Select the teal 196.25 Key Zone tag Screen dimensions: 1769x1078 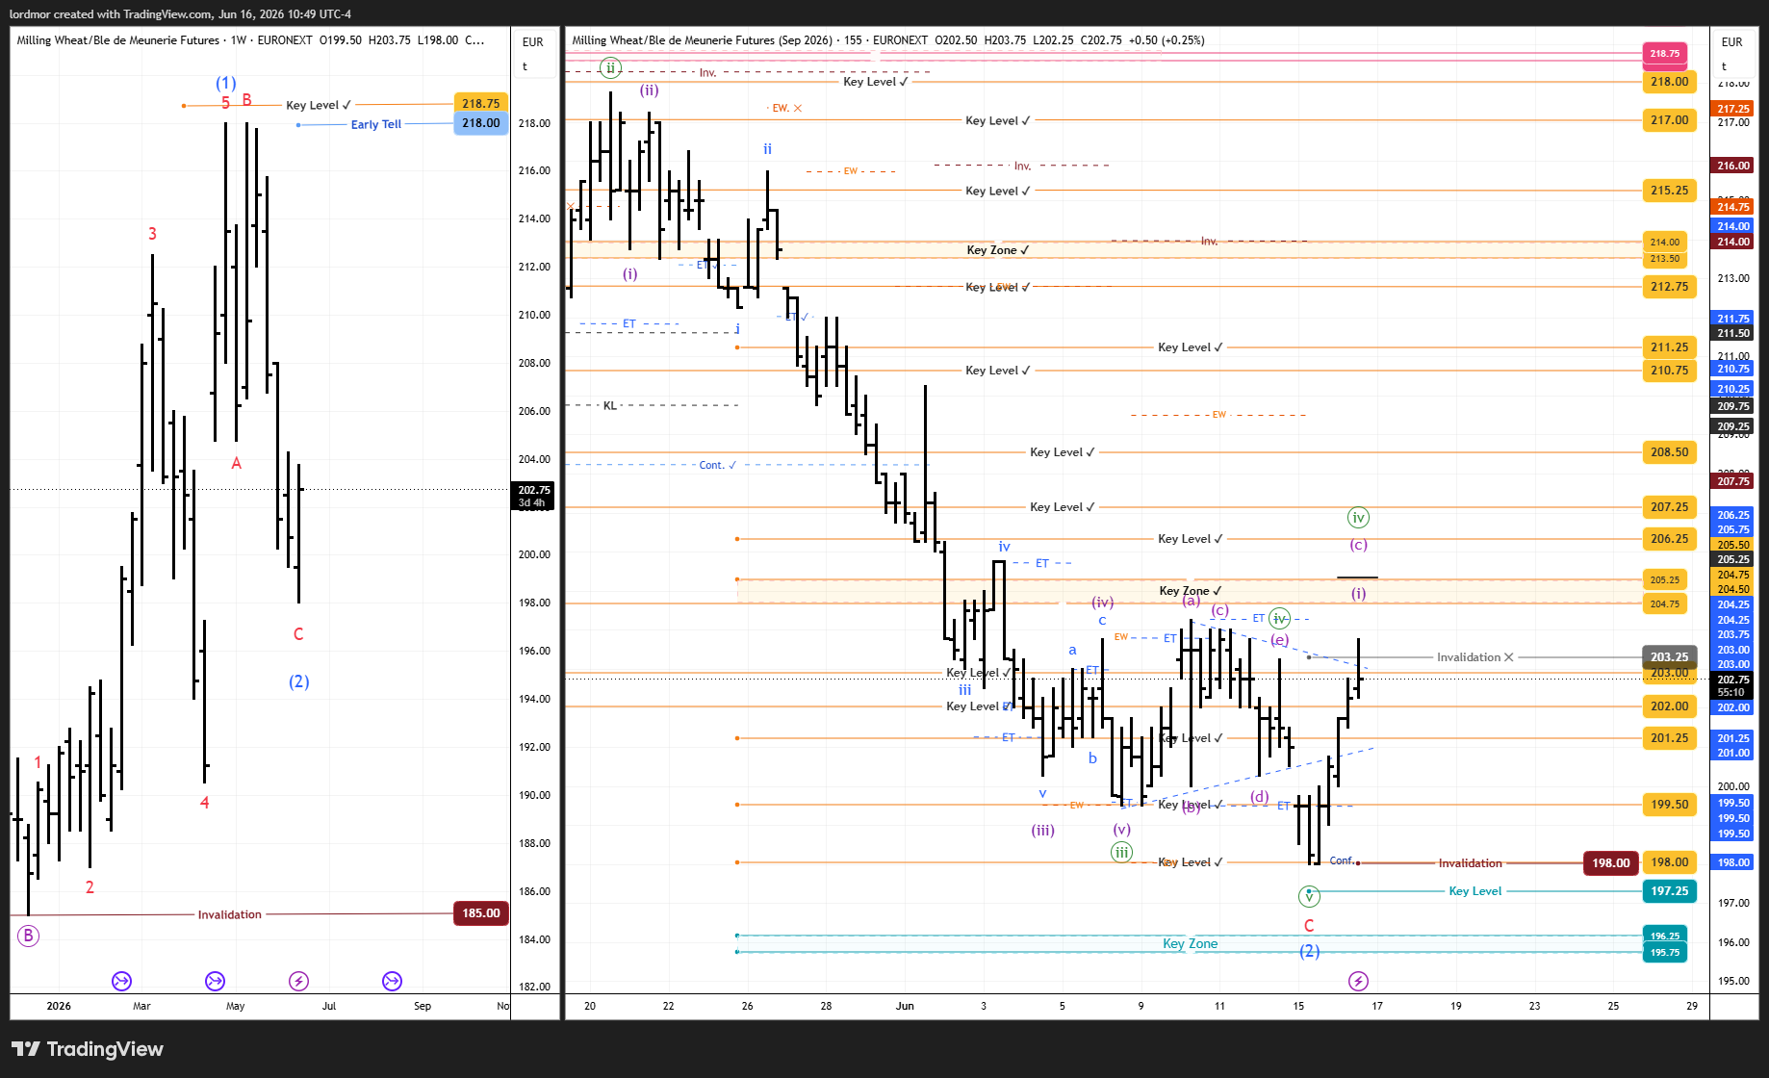(1664, 936)
